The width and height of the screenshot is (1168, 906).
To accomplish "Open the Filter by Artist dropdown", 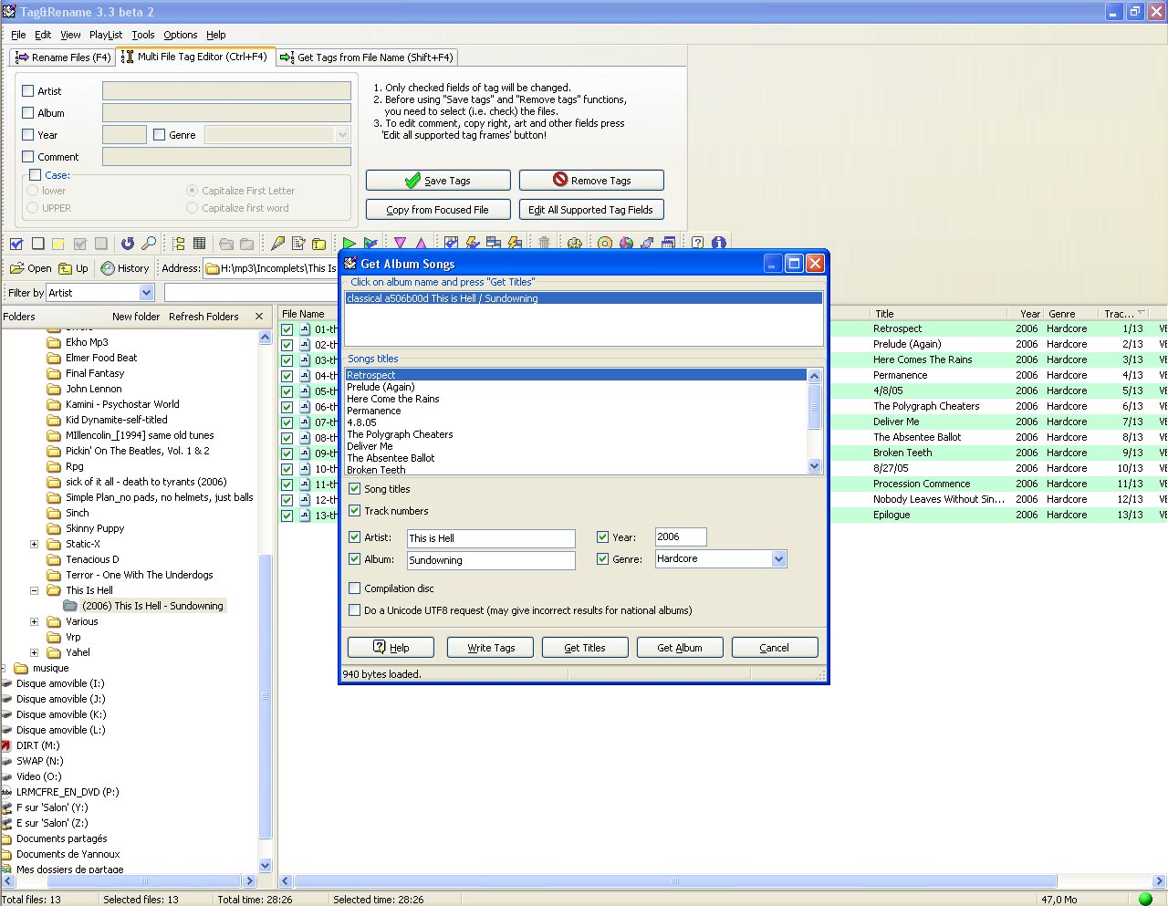I will (x=146, y=293).
